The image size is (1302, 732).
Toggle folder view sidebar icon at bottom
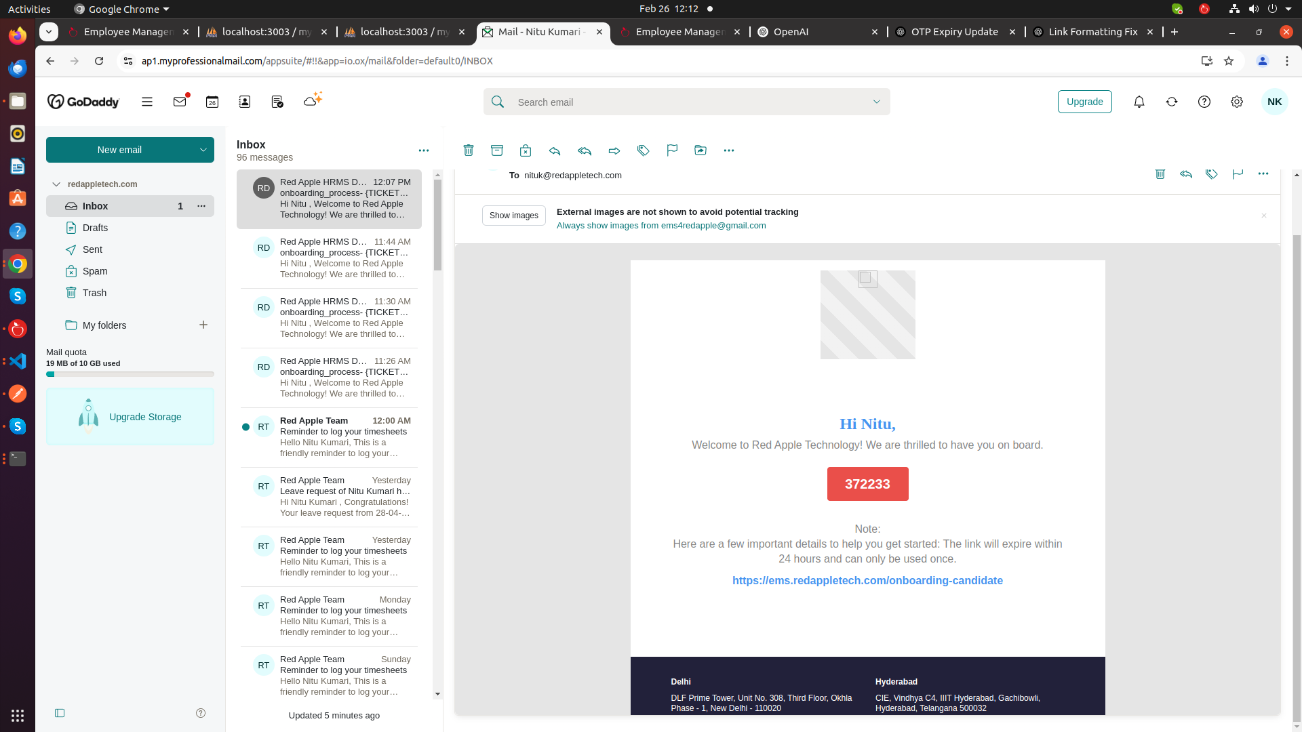coord(60,713)
